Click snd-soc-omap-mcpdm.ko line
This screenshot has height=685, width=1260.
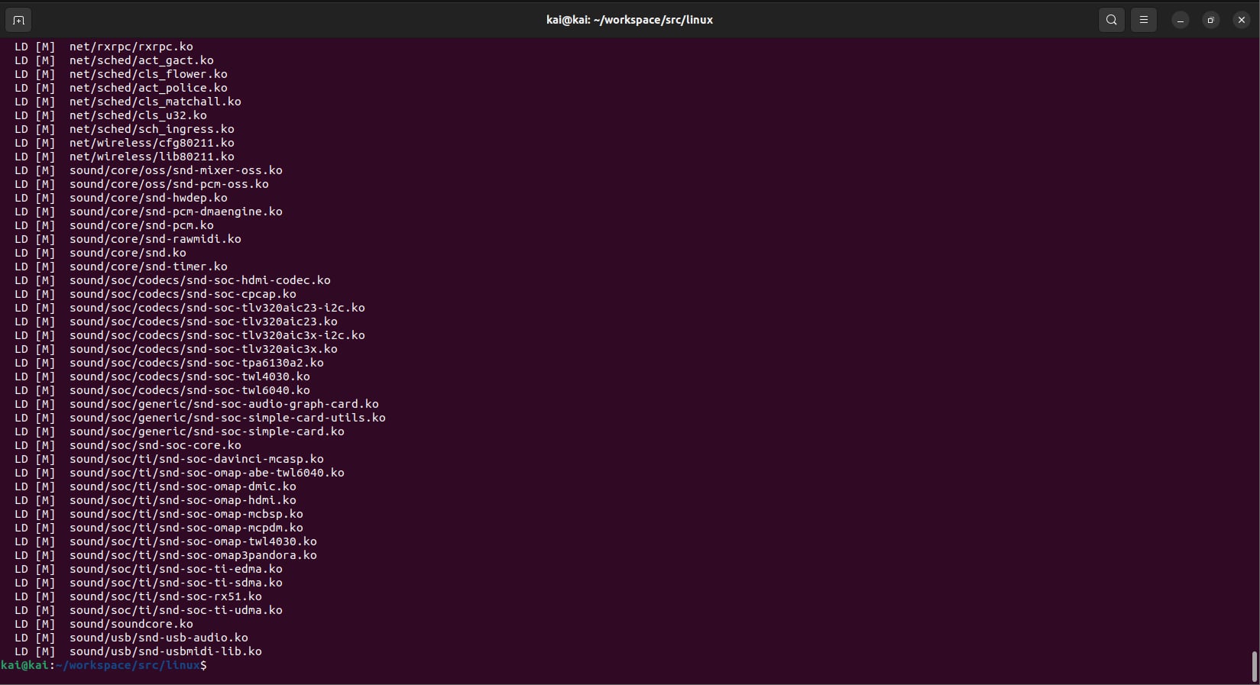pos(159,528)
